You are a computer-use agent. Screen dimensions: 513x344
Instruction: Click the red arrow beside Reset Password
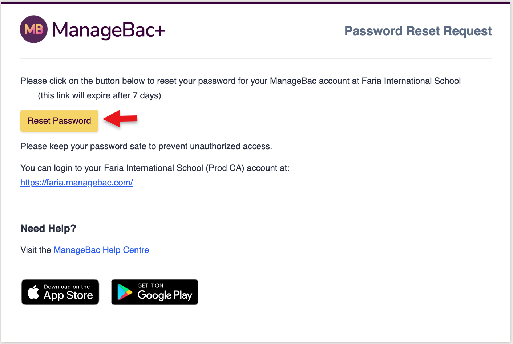[120, 119]
